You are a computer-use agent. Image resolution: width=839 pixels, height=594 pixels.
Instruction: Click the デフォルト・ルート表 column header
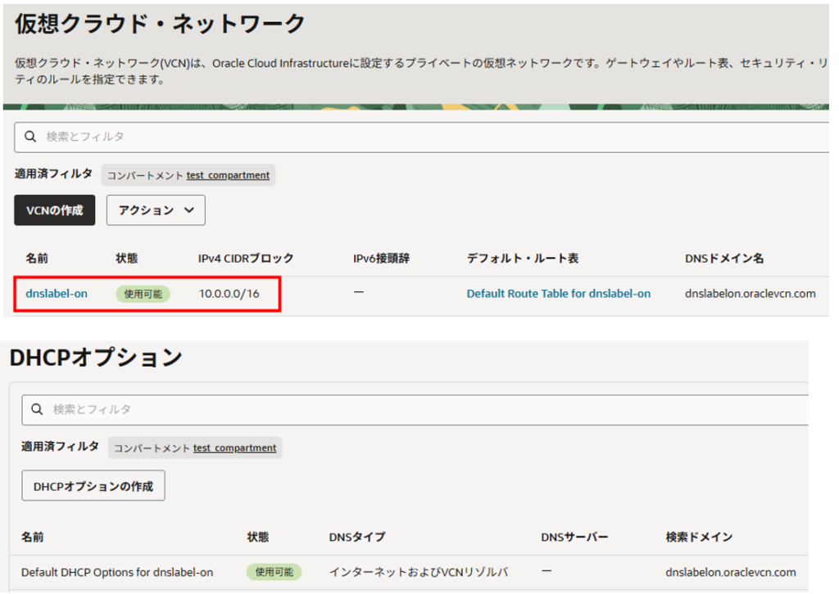point(522,259)
